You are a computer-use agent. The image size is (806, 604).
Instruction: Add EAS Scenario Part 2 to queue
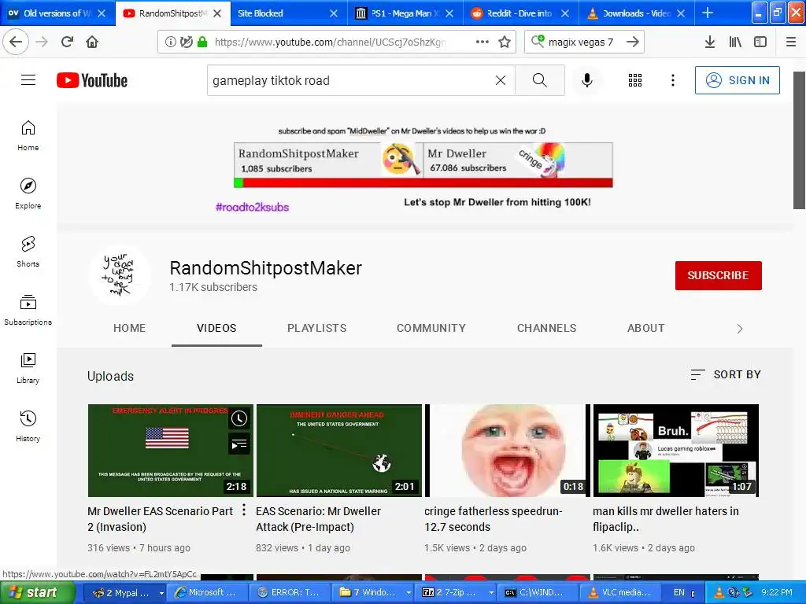click(x=239, y=444)
